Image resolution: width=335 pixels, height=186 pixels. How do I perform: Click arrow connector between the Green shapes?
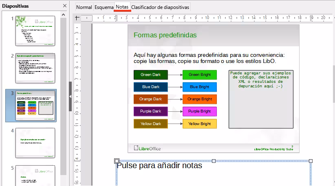[175, 75]
